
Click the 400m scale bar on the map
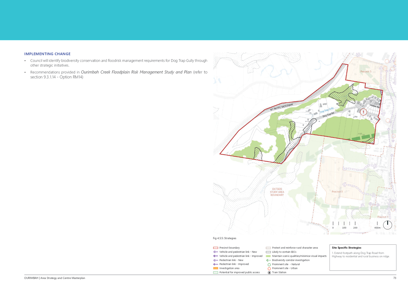(x=378, y=228)
